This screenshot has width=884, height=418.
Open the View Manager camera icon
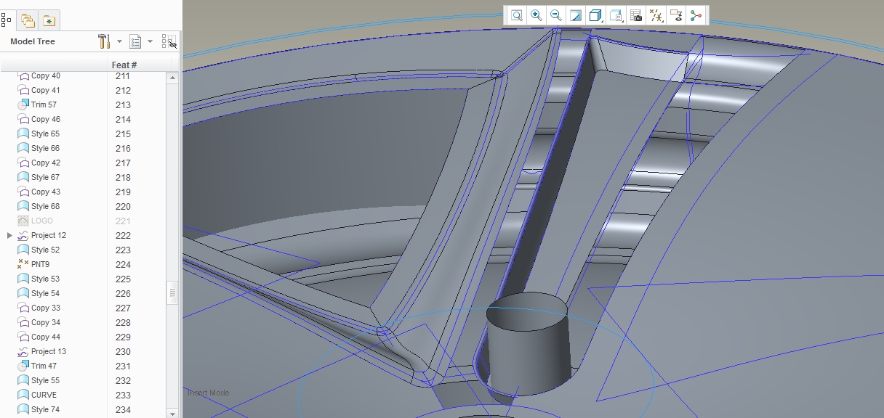pos(636,15)
